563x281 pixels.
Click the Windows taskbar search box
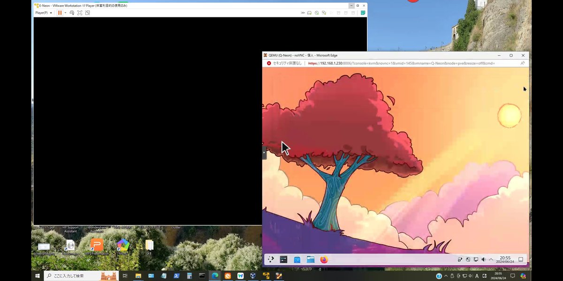(x=81, y=276)
